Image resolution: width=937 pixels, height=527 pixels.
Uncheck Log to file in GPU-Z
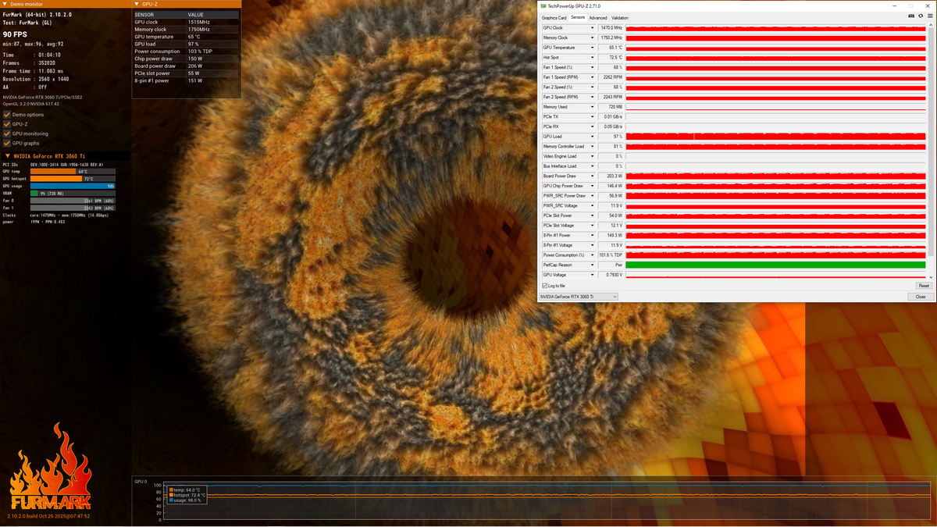[545, 286]
